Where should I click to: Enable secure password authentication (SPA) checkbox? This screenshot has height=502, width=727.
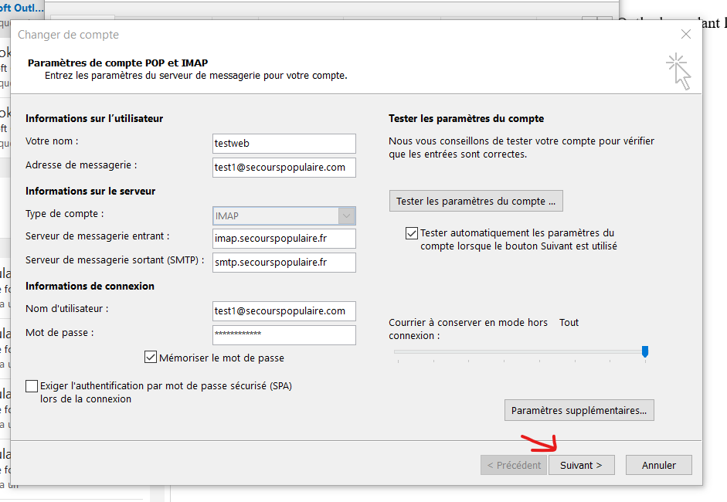tap(32, 386)
